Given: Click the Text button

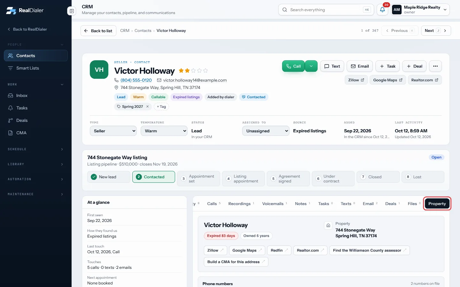Looking at the screenshot, I should [x=332, y=66].
